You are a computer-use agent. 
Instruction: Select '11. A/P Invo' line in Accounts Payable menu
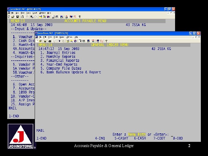pos(23,100)
